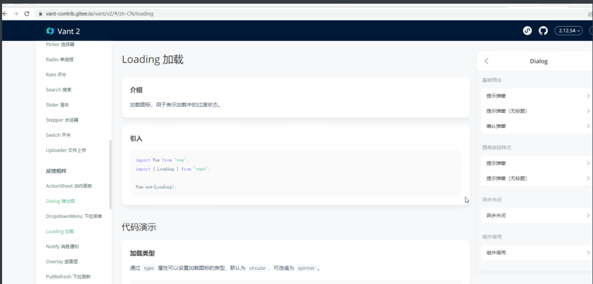This screenshot has width=593, height=284.
Task: Click the 加载图标 description sentence
Action: 175,104
